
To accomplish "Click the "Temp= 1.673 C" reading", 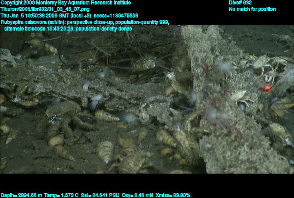I will (x=61, y=196).
